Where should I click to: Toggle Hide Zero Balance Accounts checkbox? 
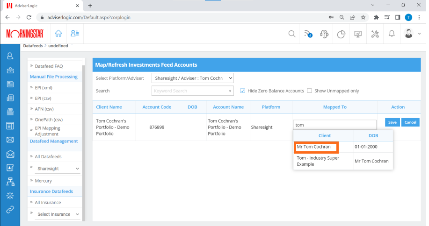pos(243,91)
